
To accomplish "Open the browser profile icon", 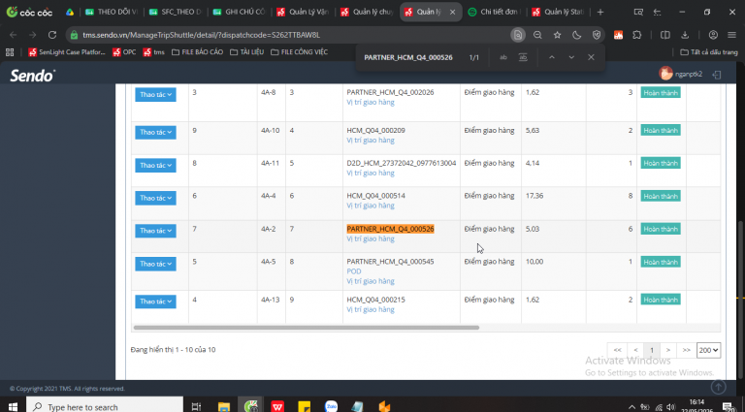I will (x=713, y=35).
